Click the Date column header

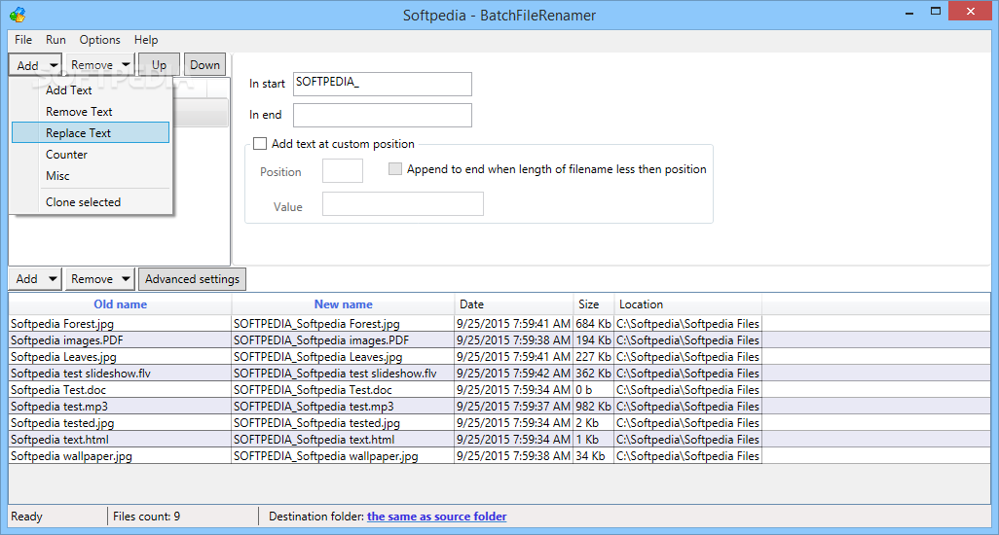pyautogui.click(x=513, y=304)
